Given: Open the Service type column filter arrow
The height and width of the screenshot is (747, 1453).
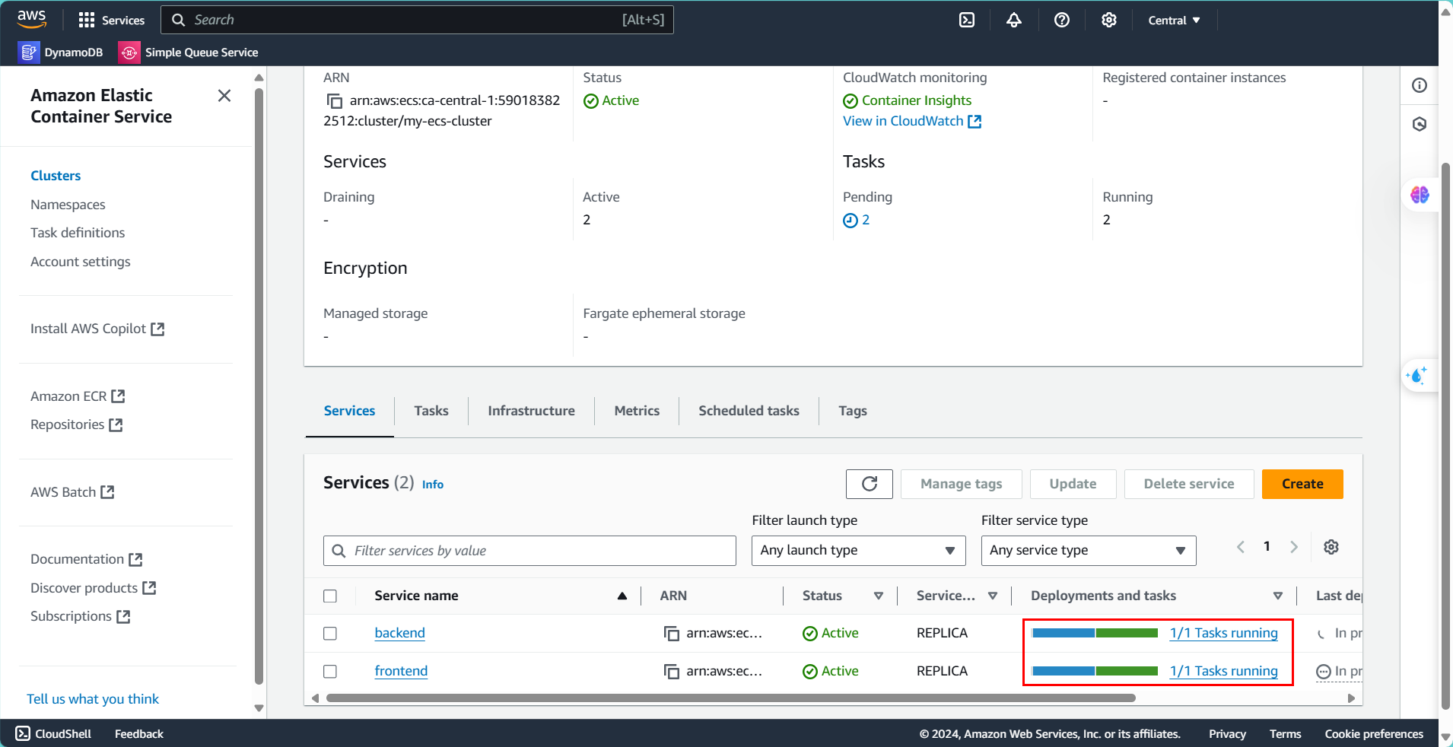Looking at the screenshot, I should tap(993, 596).
